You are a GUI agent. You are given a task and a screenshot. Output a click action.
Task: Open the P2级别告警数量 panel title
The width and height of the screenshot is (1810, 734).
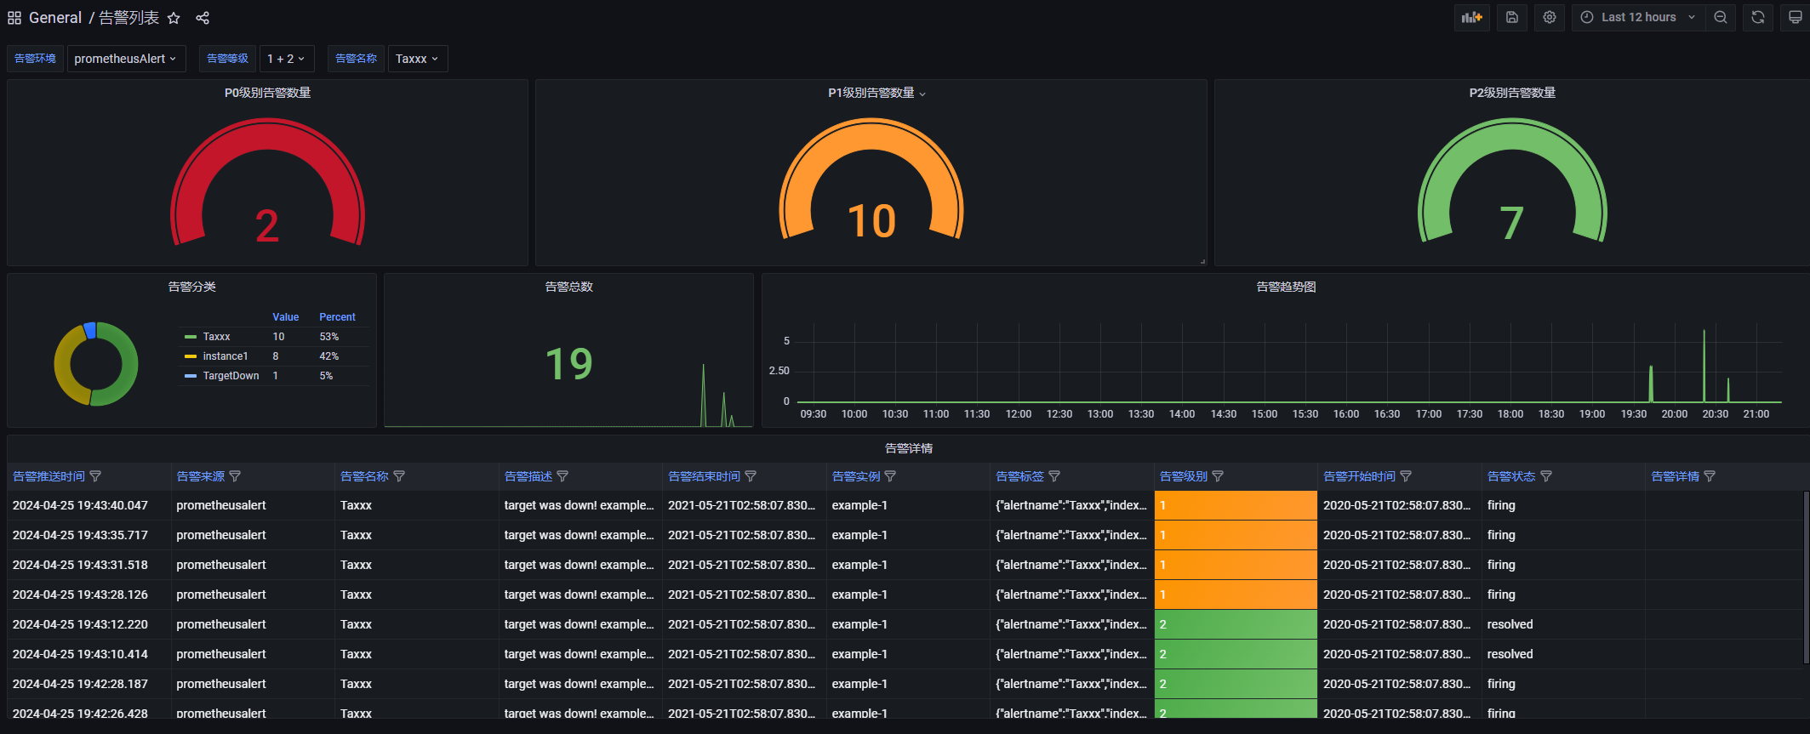pyautogui.click(x=1512, y=93)
